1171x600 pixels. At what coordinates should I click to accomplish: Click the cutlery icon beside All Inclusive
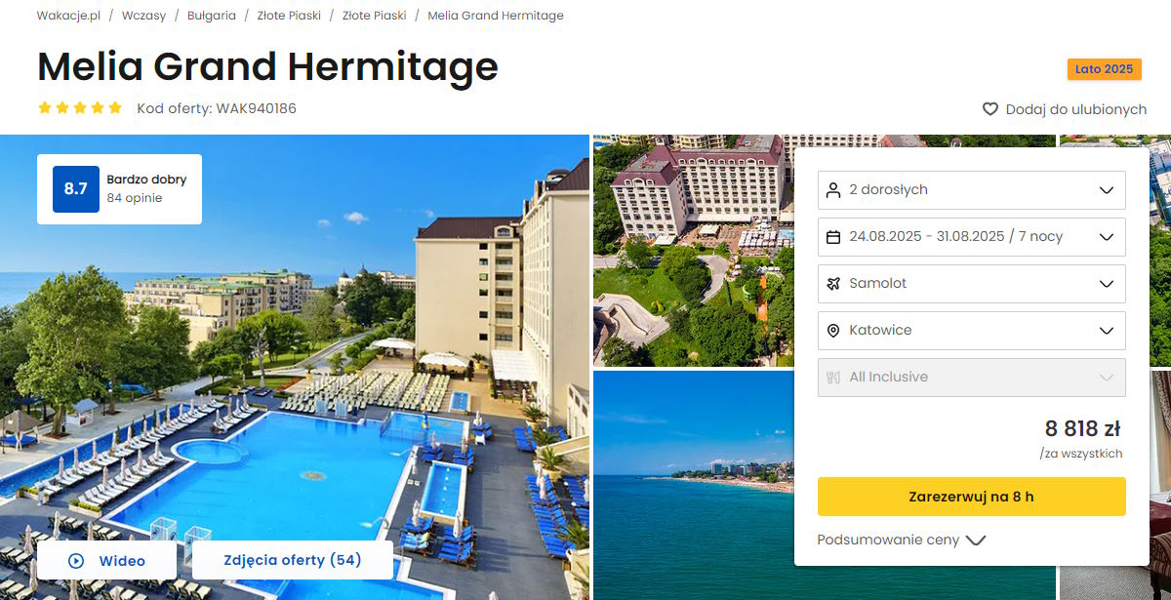click(832, 378)
